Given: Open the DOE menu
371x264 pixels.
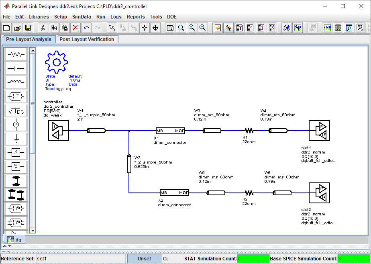Looking at the screenshot, I should click(x=172, y=17).
